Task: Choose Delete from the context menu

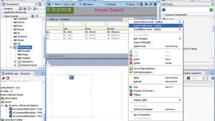Action: [156, 63]
